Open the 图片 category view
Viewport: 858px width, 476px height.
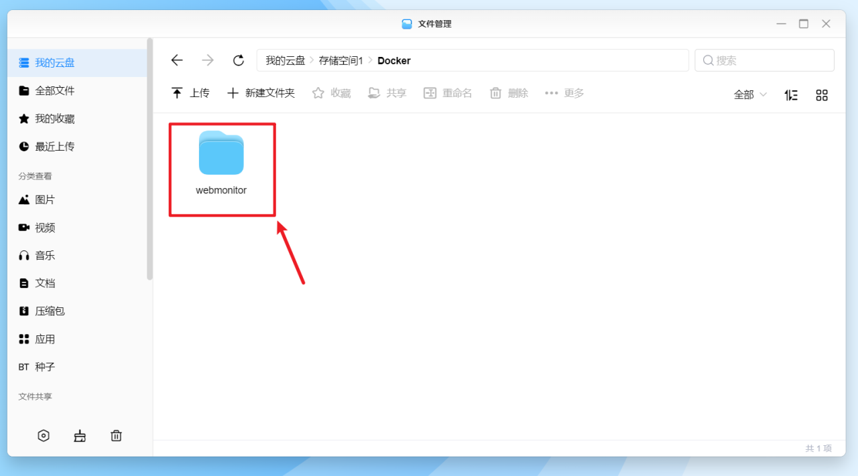45,200
